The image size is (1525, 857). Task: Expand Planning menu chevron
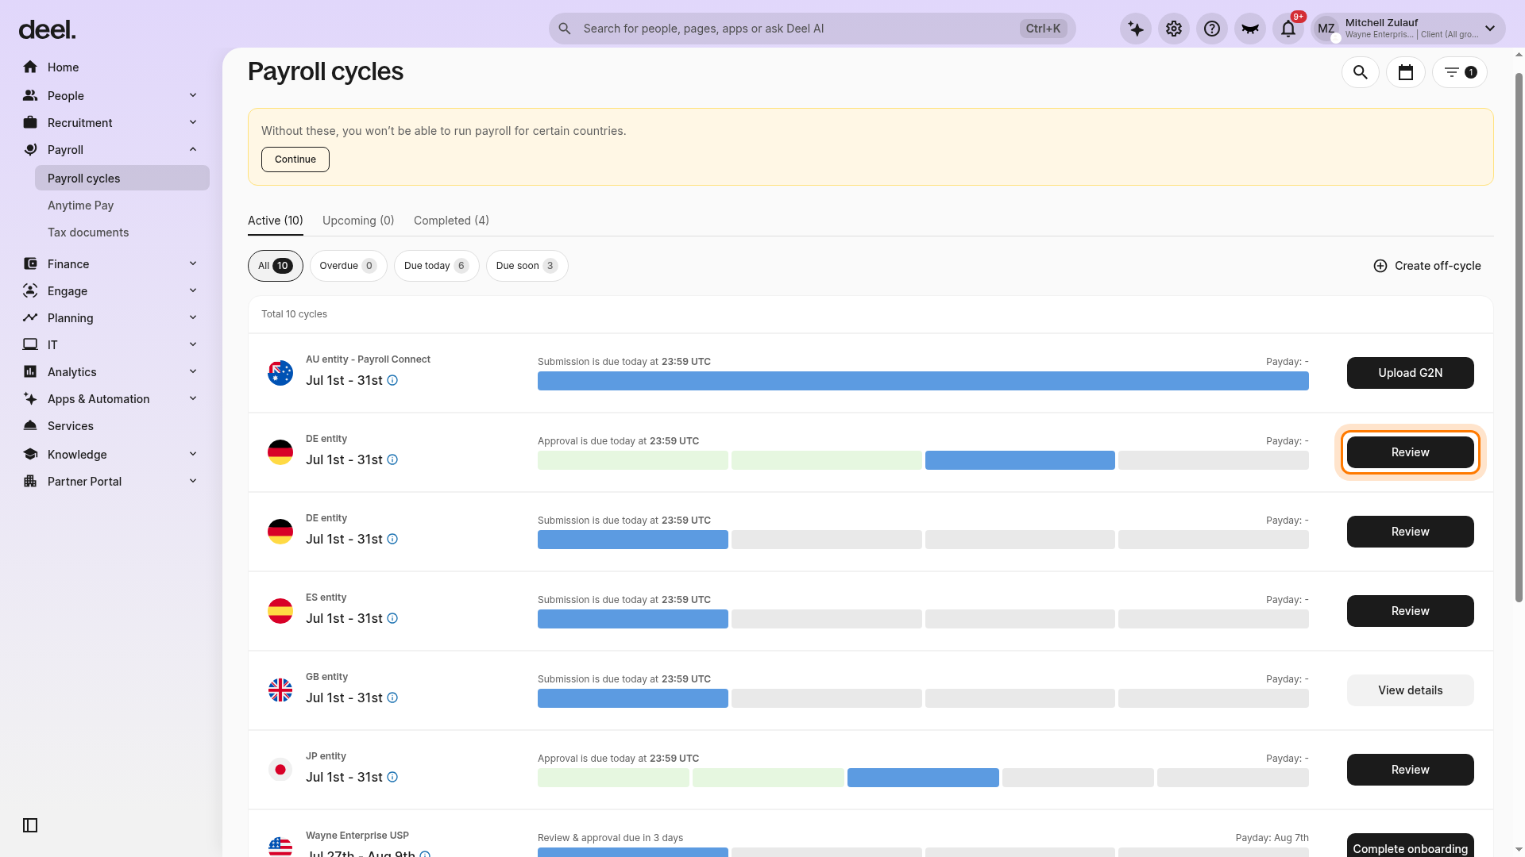click(193, 317)
